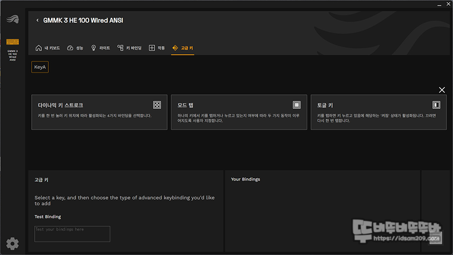Click the KeyA key chip
The width and height of the screenshot is (453, 255).
[x=40, y=67]
